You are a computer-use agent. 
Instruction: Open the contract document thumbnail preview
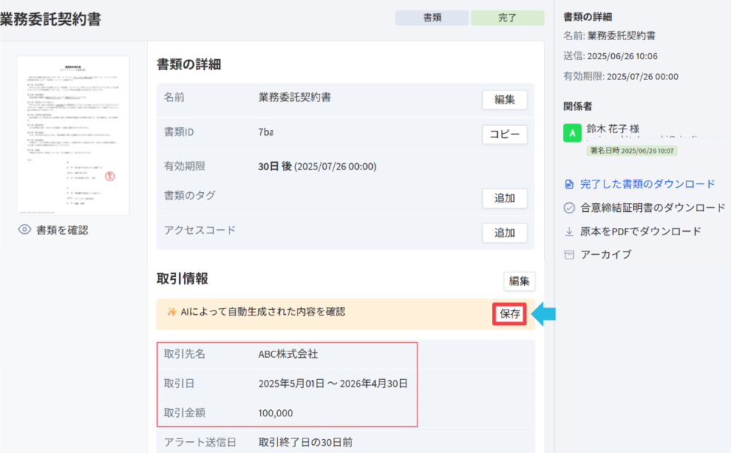(73, 135)
